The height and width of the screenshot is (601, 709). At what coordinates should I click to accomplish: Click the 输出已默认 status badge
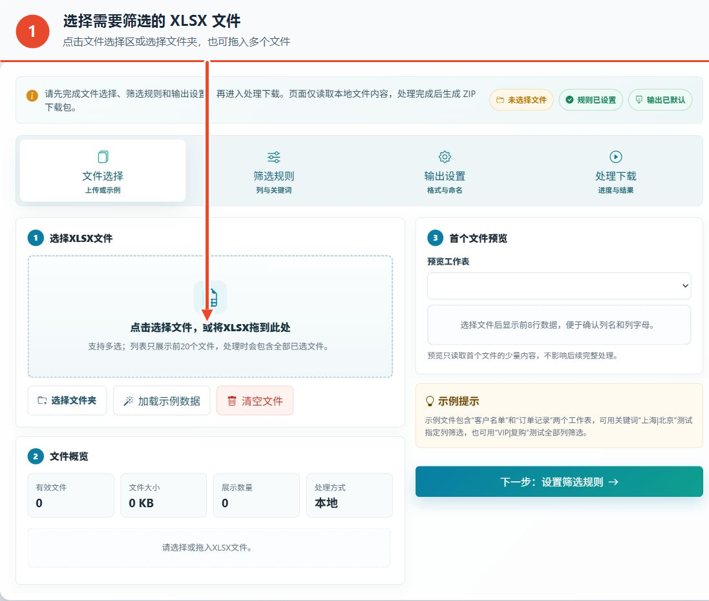[x=660, y=100]
